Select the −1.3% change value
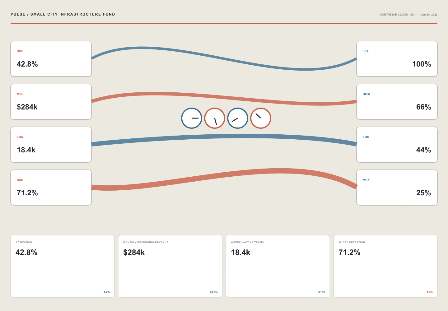Screen dimensions: 448x311 429,292
